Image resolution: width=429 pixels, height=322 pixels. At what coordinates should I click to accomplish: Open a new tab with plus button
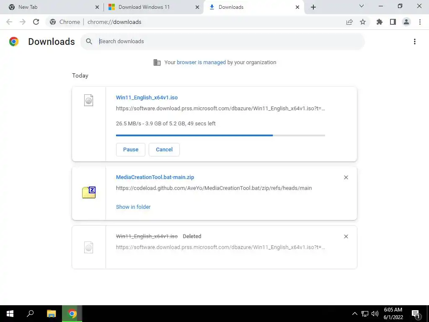[x=313, y=7]
